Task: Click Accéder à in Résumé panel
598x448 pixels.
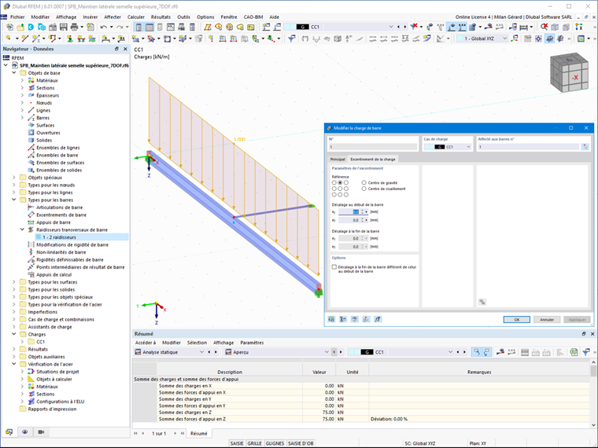Action: pos(146,343)
